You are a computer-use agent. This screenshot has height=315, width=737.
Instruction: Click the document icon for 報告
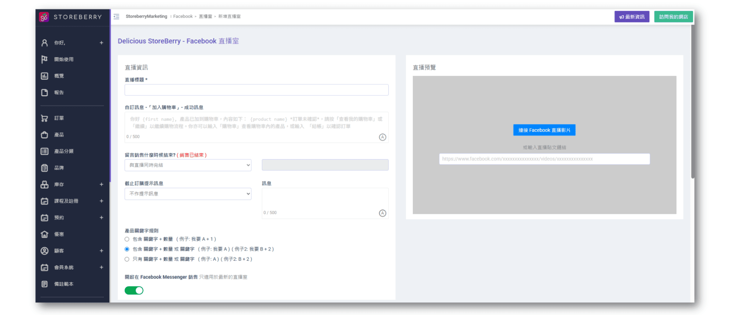pos(45,93)
